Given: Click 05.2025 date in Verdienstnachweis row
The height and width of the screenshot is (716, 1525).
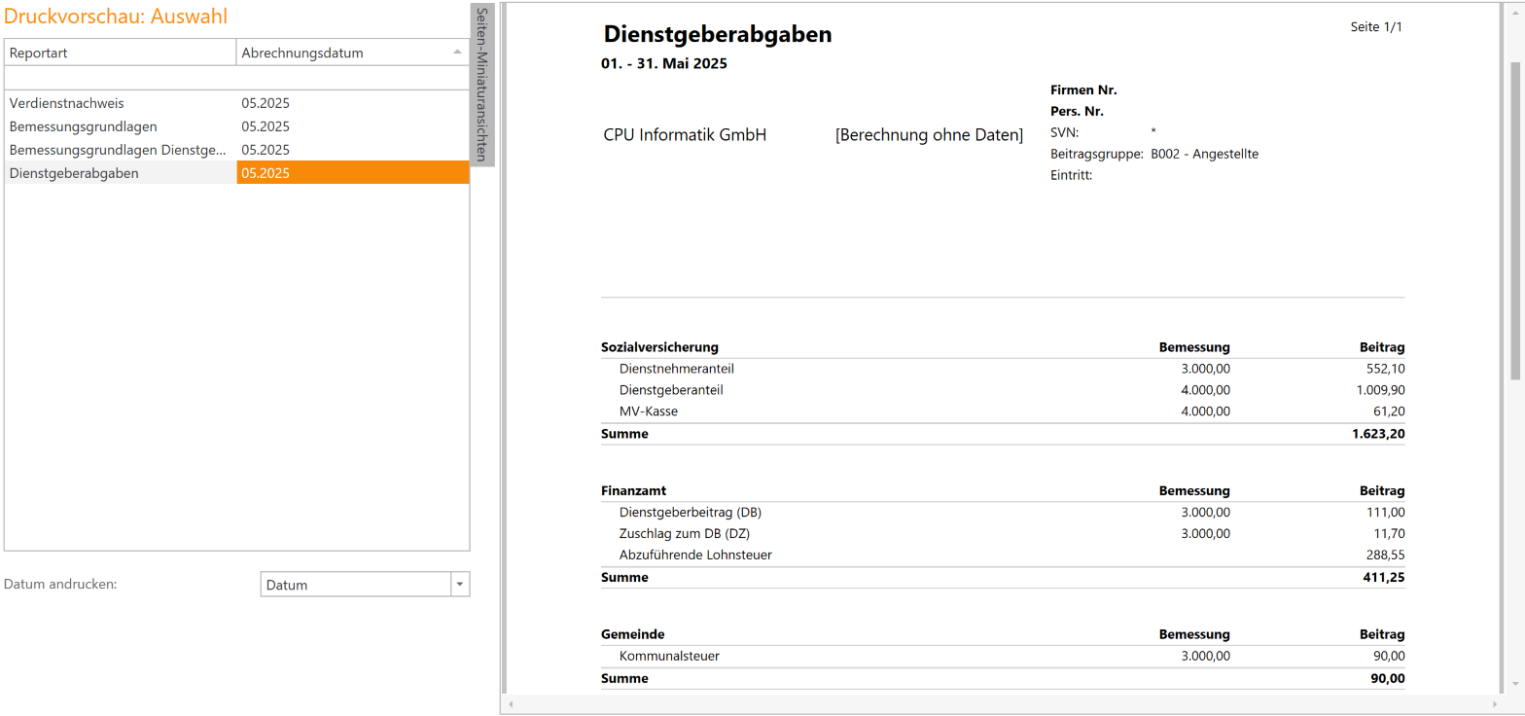Looking at the screenshot, I should [266, 102].
